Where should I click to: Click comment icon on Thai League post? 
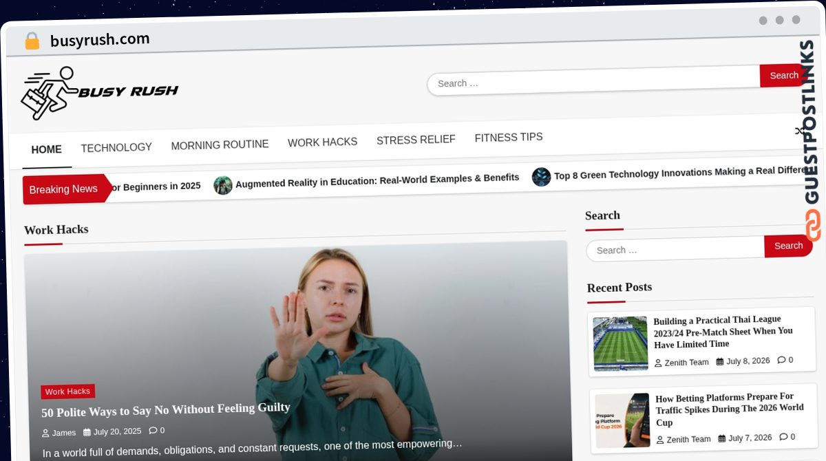781,360
